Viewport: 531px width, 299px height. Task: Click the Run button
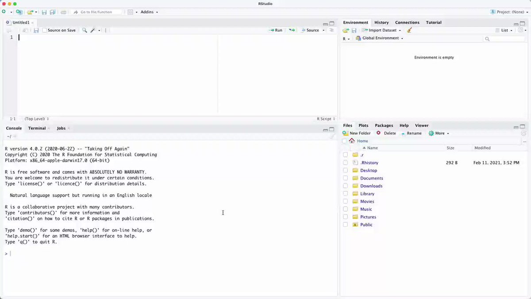[x=275, y=30]
